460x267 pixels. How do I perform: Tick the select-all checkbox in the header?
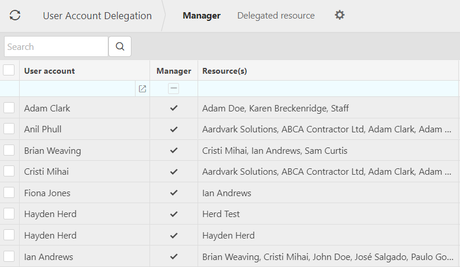pyautogui.click(x=9, y=70)
